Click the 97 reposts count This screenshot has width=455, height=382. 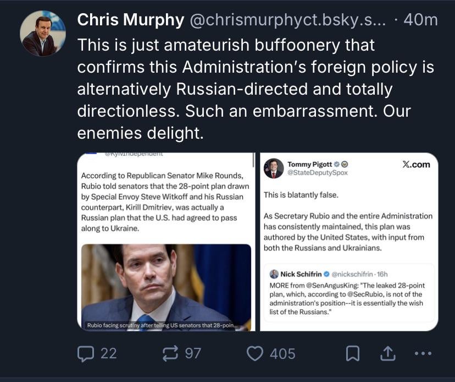[x=193, y=353]
